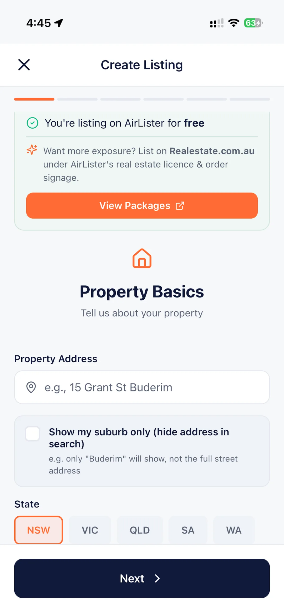Tap the first orange progress step segment
Screen dimensions: 284x615
click(34, 99)
